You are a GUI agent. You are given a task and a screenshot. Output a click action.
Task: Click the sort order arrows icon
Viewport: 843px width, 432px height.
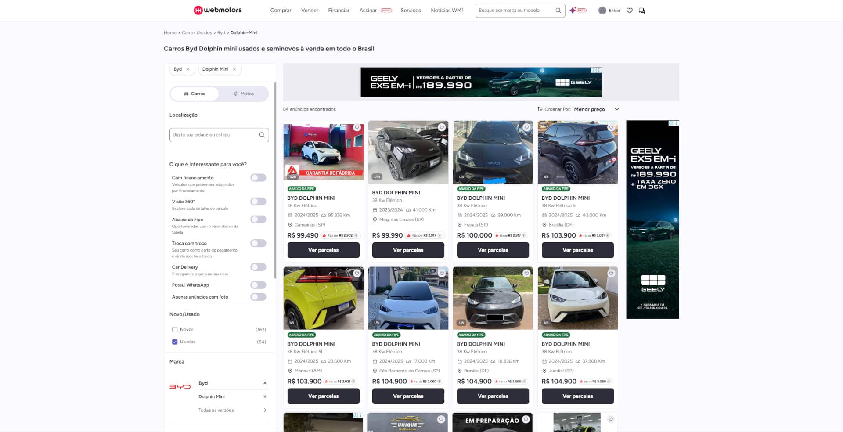click(x=540, y=109)
